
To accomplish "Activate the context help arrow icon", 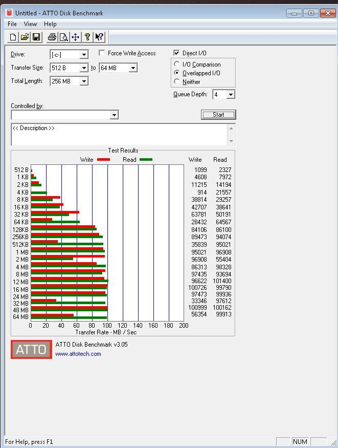I will tap(99, 37).
